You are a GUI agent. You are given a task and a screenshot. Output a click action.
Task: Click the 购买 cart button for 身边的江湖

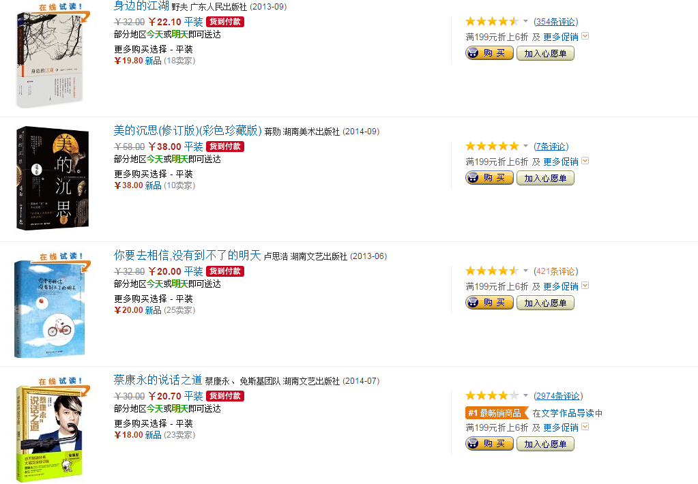point(489,53)
